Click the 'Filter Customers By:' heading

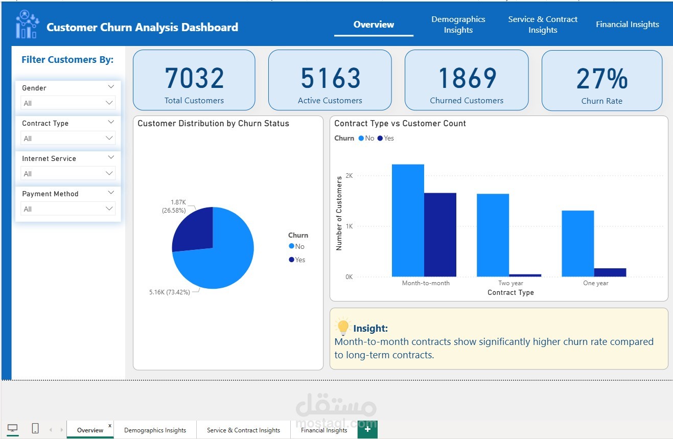point(67,60)
